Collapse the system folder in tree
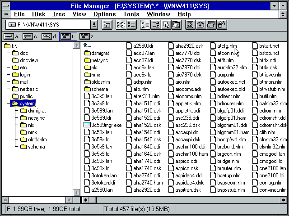 [x=23, y=103]
